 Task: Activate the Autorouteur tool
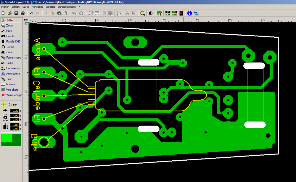pyautogui.click(x=11, y=74)
